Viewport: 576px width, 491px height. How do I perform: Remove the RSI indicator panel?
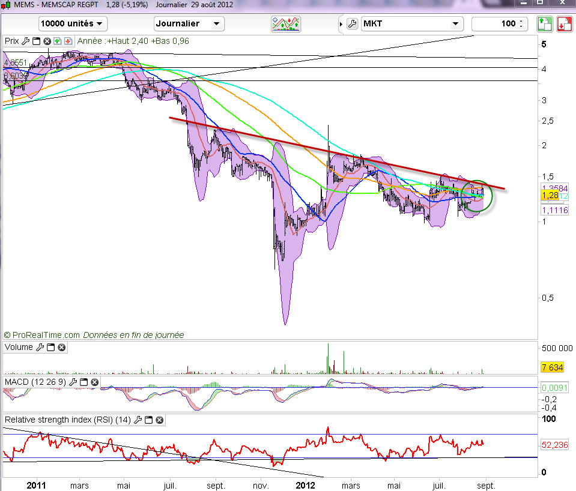(x=160, y=420)
